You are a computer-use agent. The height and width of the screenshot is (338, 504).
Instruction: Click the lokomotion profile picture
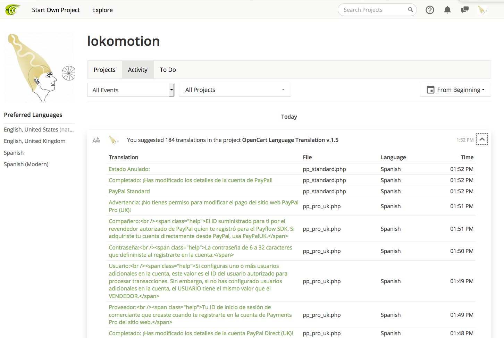(39, 67)
